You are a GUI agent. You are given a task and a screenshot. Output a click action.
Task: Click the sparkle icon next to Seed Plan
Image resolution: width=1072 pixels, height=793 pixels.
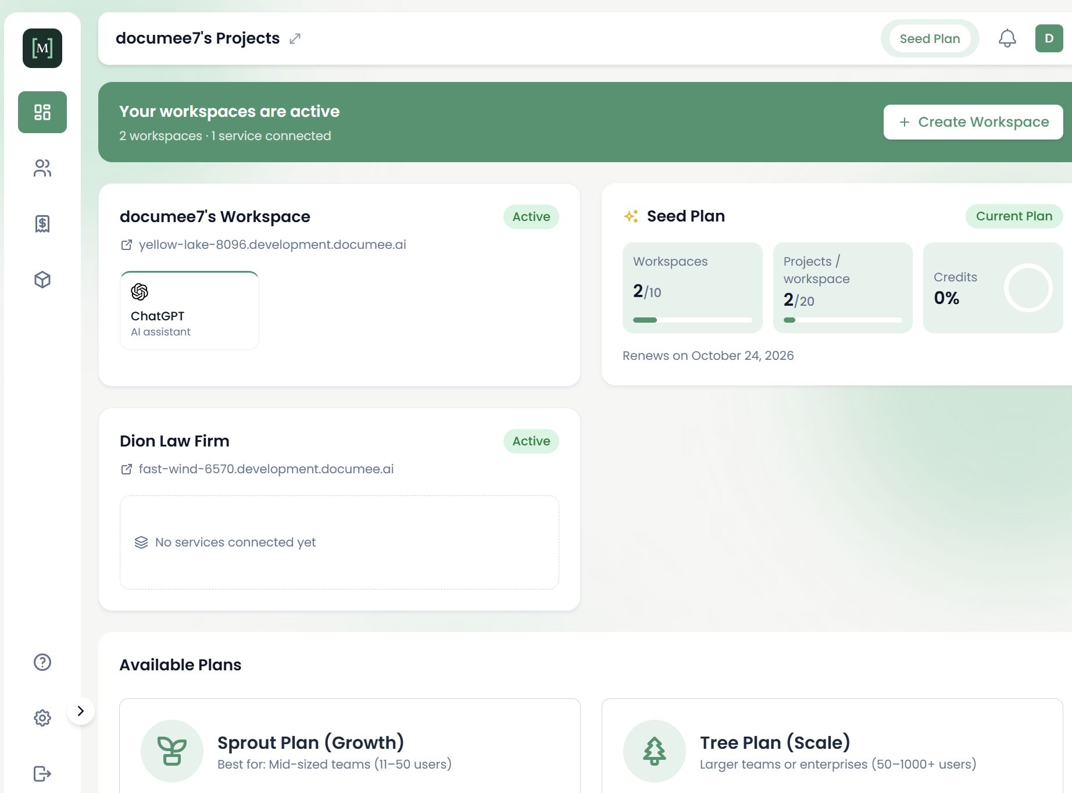click(x=631, y=216)
